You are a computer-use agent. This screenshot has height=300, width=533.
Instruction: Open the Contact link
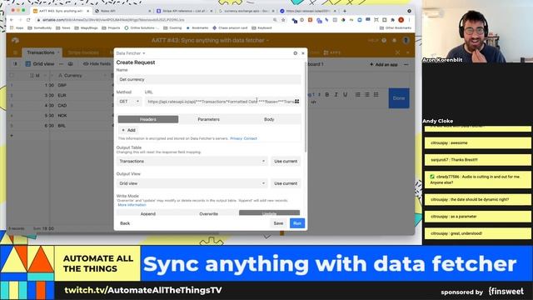[250, 138]
